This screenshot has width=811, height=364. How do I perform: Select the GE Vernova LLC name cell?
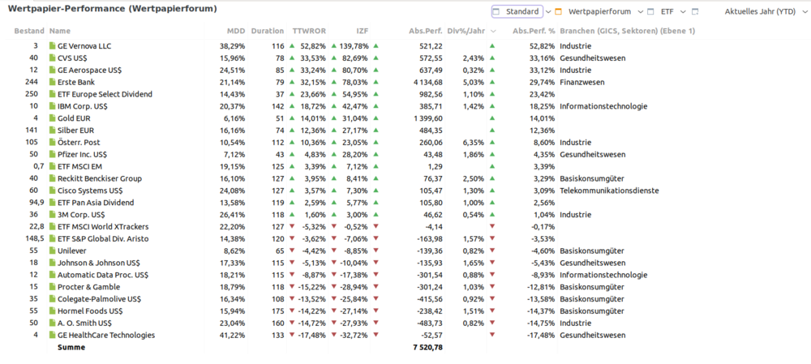84,46
